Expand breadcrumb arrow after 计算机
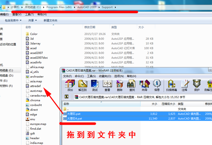Image resolution: width=212 pixels, height=145 pixels. 22,7
